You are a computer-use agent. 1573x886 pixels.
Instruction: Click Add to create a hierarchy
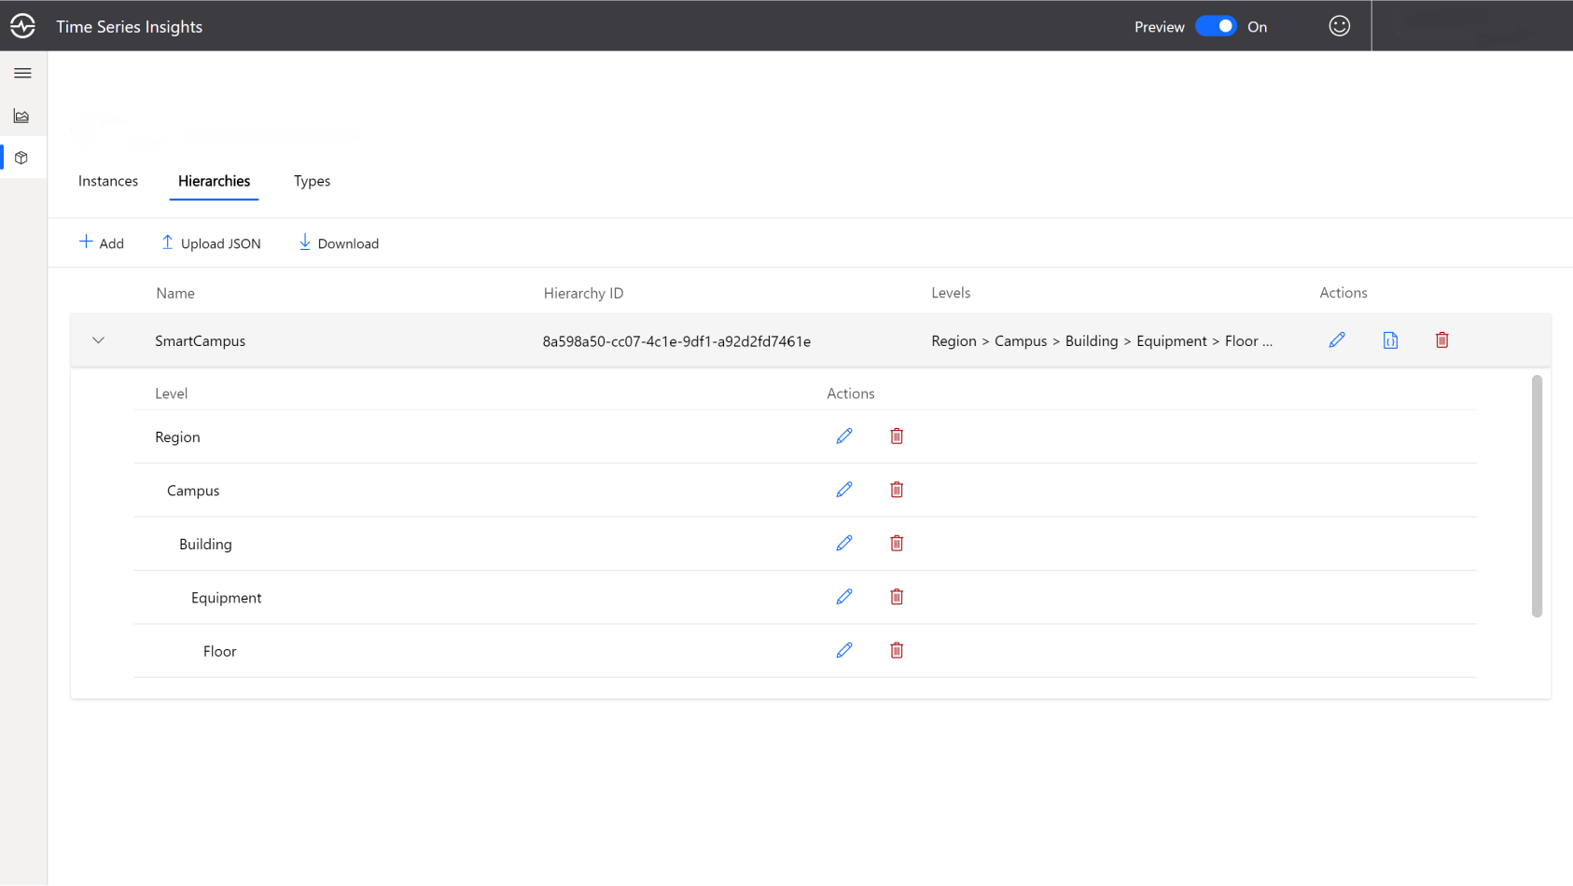(x=102, y=243)
